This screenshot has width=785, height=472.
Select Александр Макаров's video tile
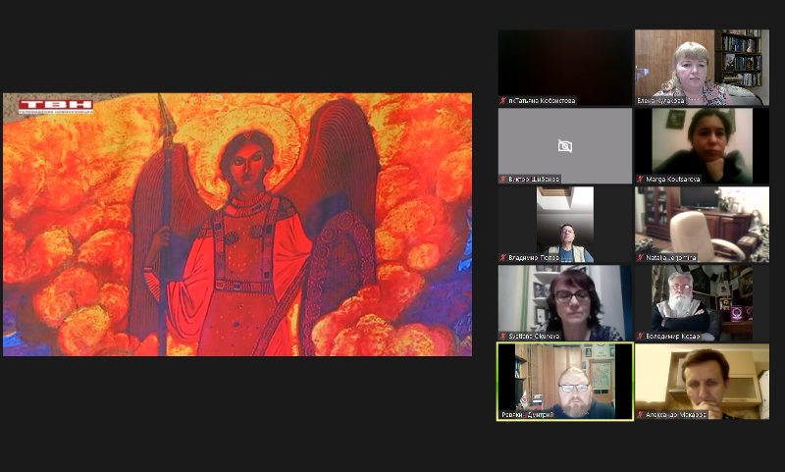[702, 382]
